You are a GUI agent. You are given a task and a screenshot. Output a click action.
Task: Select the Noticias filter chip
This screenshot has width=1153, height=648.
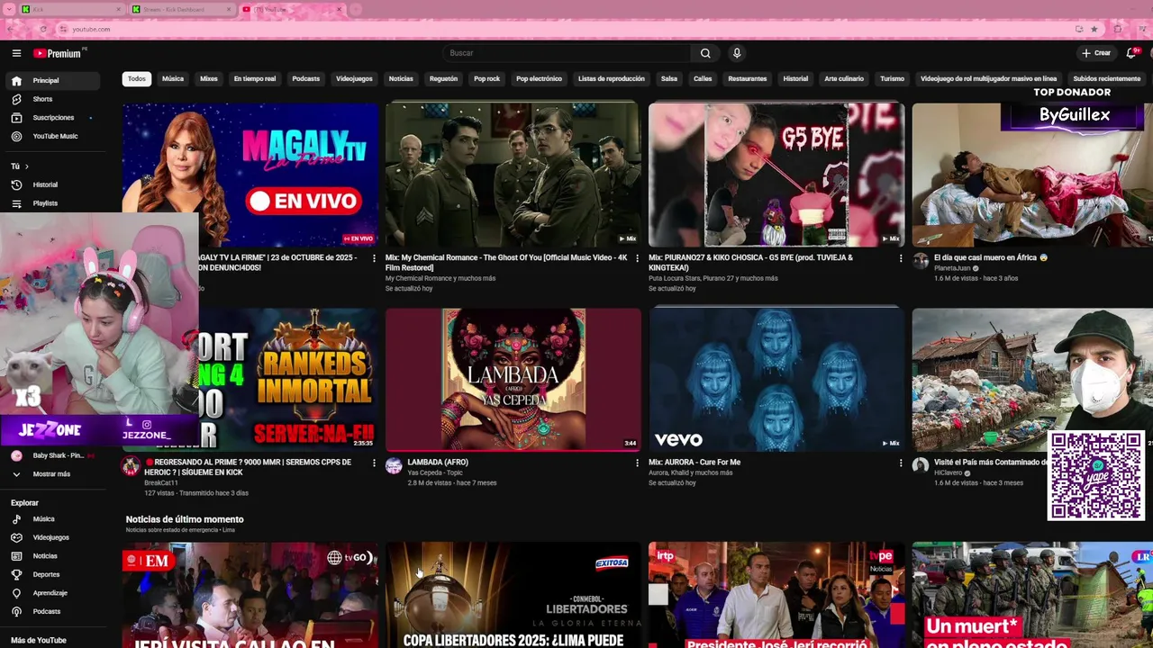(x=401, y=79)
